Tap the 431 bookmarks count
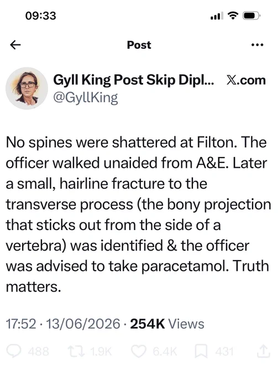Image resolution: width=278 pixels, height=377 pixels. point(224,351)
